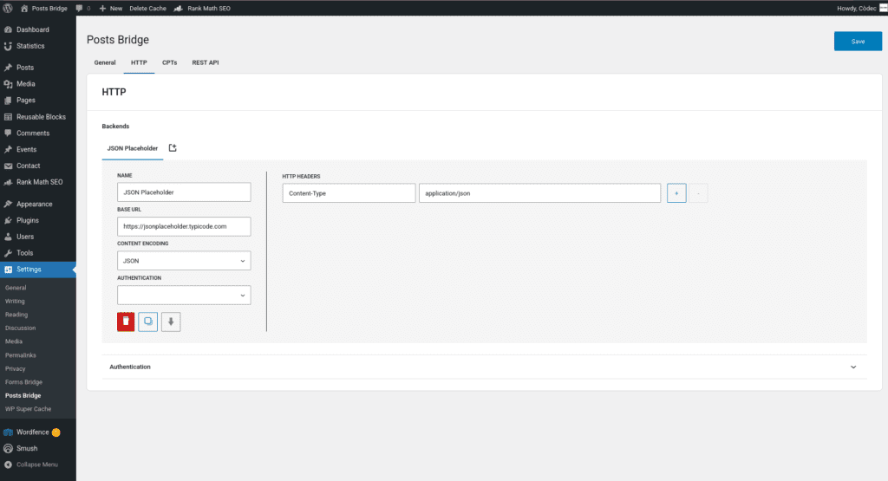Switch to the General tab

coord(105,62)
